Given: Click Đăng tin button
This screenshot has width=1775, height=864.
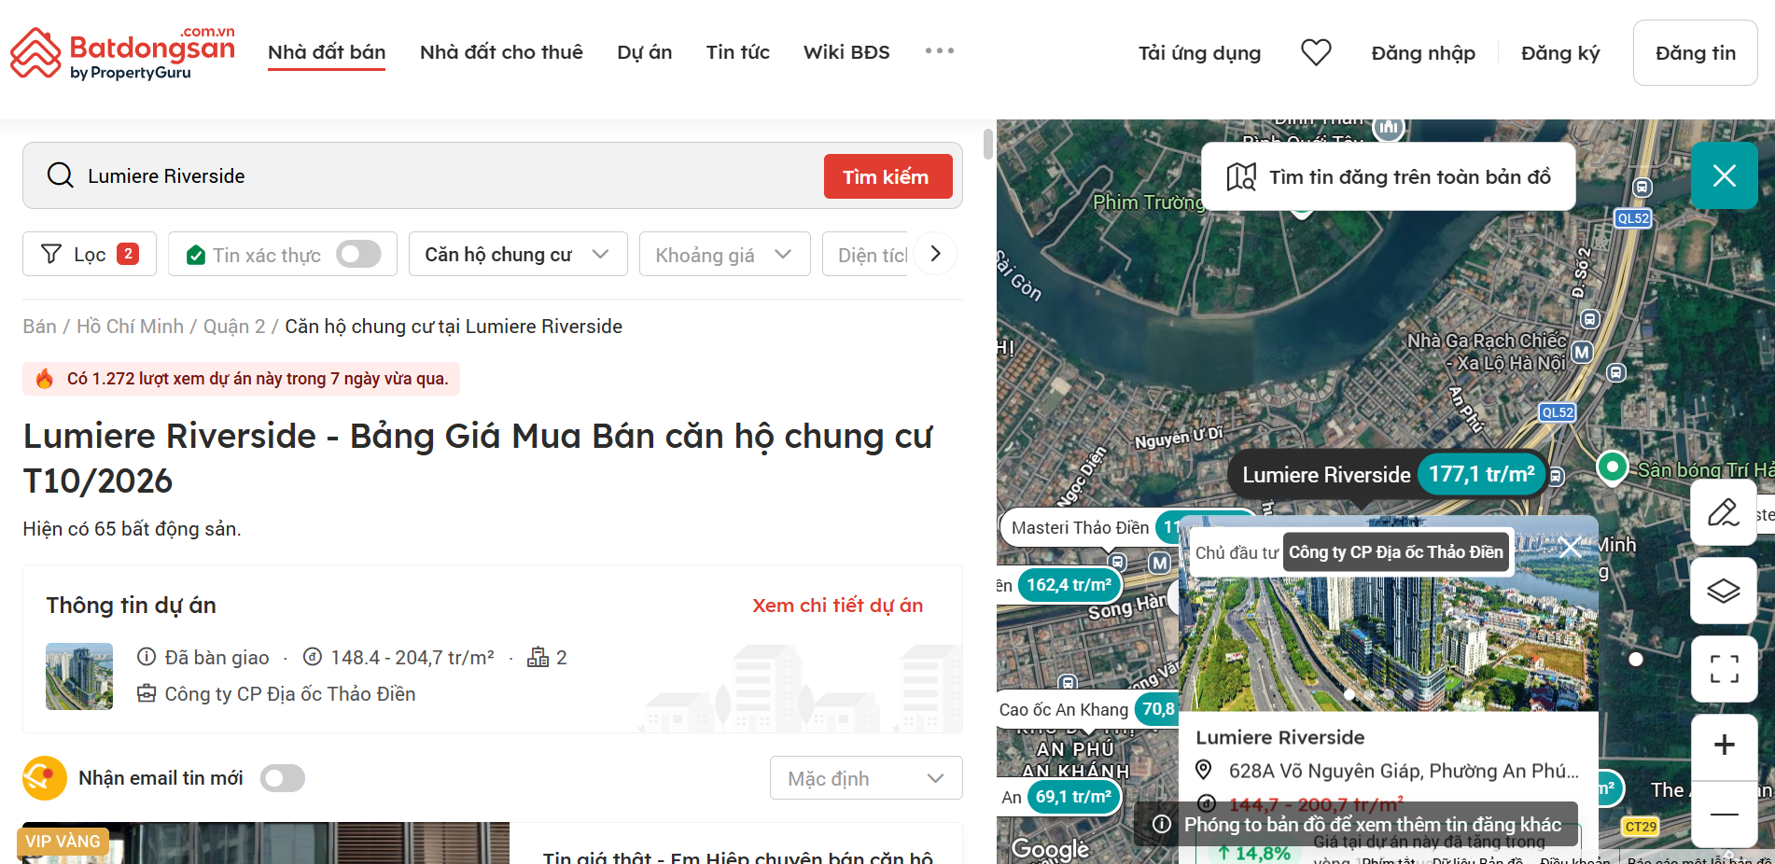Looking at the screenshot, I should tap(1695, 53).
